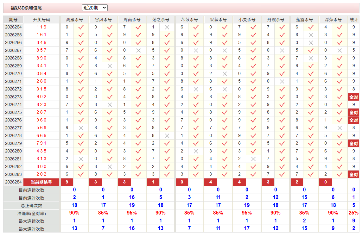This screenshot has width=362, height=236.
Task: Click the 总正确次数 value 19 under 小旻杀号
Action: (247, 205)
